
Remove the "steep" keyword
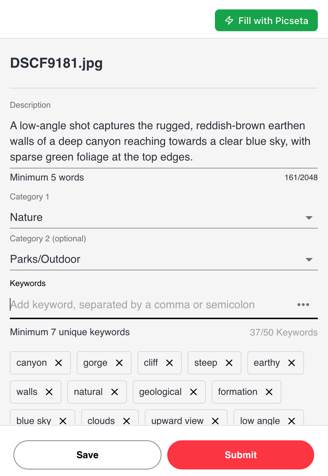[x=229, y=362]
